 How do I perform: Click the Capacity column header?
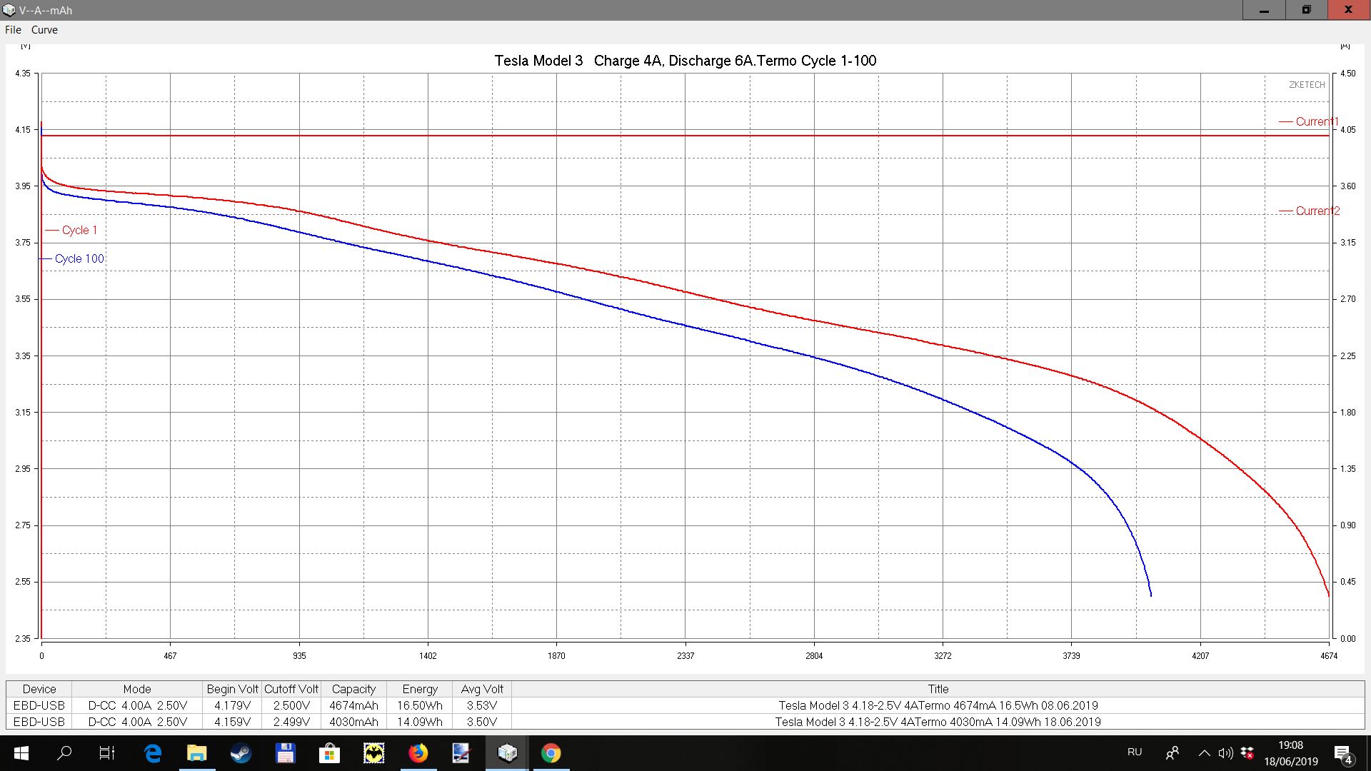[x=353, y=689]
